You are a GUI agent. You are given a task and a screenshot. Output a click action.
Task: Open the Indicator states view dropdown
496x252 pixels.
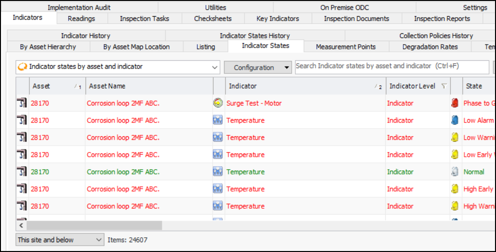pos(215,67)
